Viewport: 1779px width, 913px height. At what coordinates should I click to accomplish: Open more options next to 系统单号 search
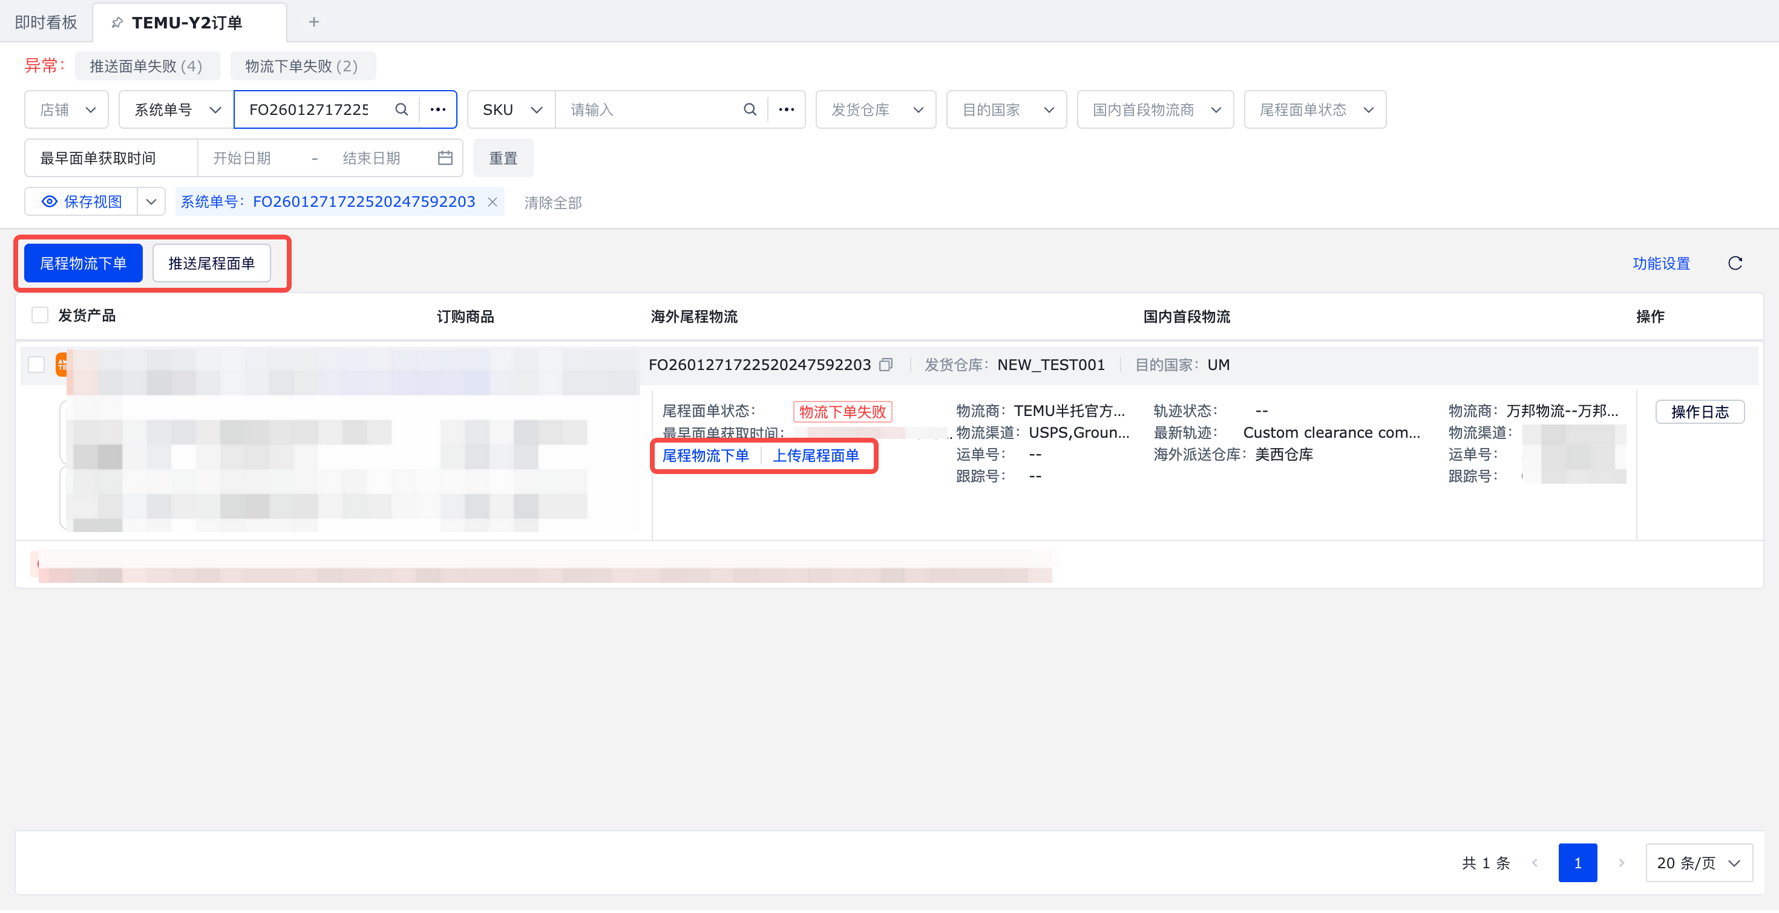(x=438, y=109)
